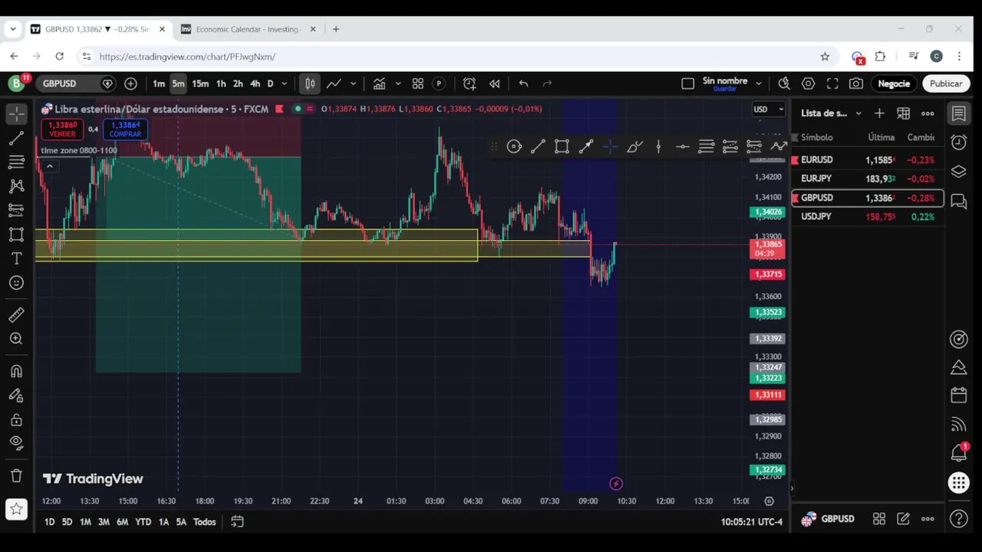Select the 1m timeframe
The width and height of the screenshot is (982, 552).
tap(158, 84)
